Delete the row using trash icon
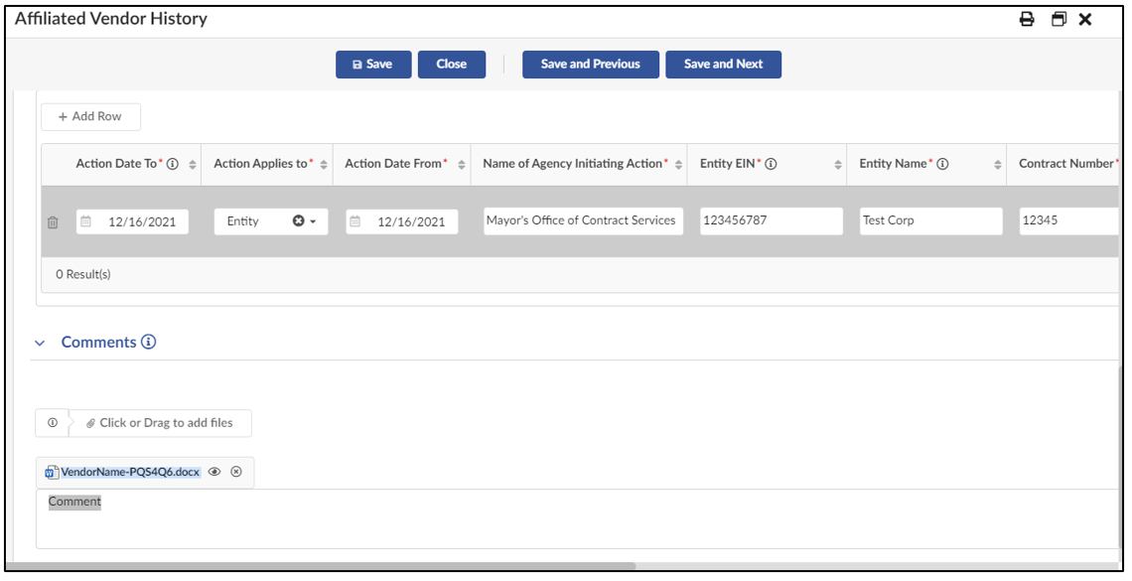 [x=53, y=222]
